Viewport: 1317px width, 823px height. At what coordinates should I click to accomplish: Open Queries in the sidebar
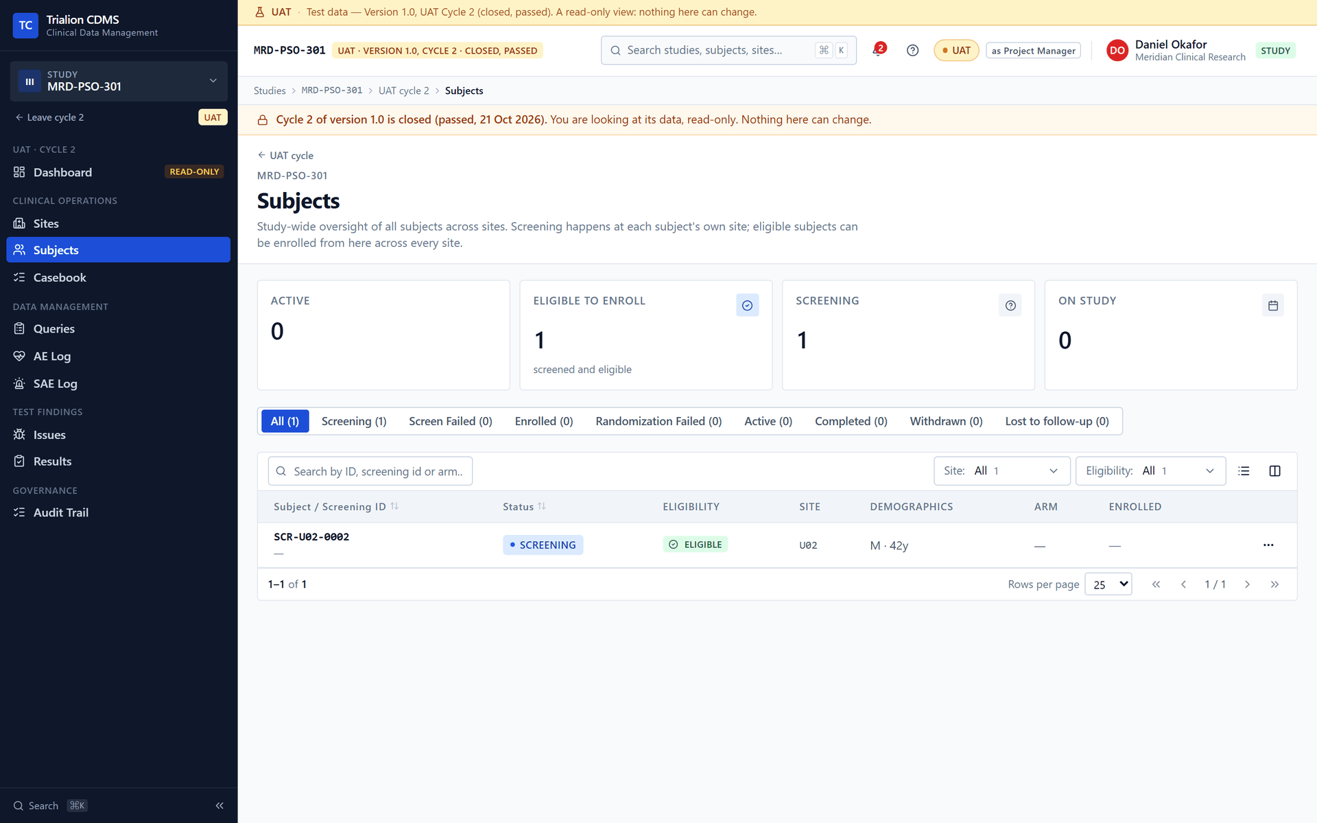click(x=118, y=329)
